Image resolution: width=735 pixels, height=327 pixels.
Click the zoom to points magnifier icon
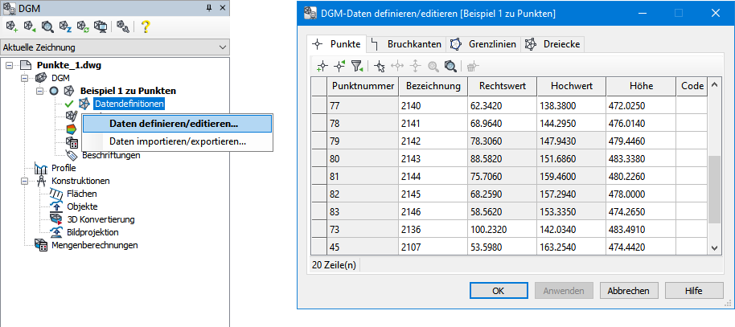pyautogui.click(x=451, y=67)
